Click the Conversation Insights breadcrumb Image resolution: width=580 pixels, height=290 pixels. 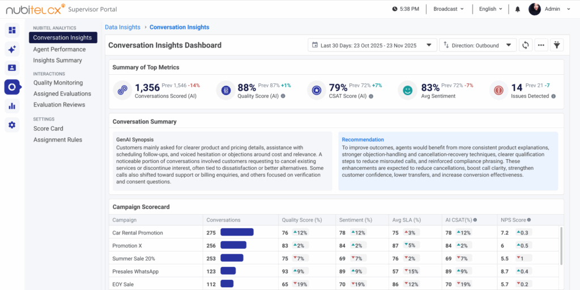[x=180, y=27]
